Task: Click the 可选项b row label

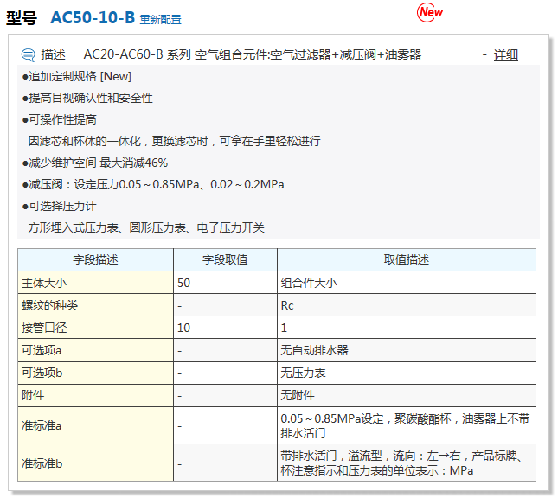Action: tap(95, 373)
